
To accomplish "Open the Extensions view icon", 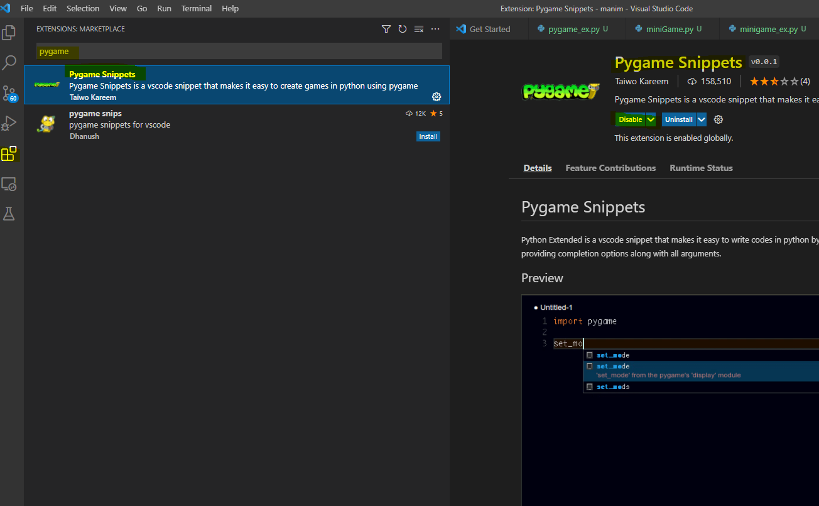I will [x=9, y=153].
